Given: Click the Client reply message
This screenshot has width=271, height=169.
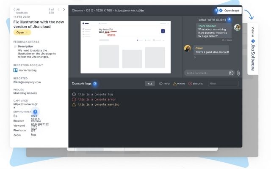Looking at the screenshot, I should coord(211,50).
